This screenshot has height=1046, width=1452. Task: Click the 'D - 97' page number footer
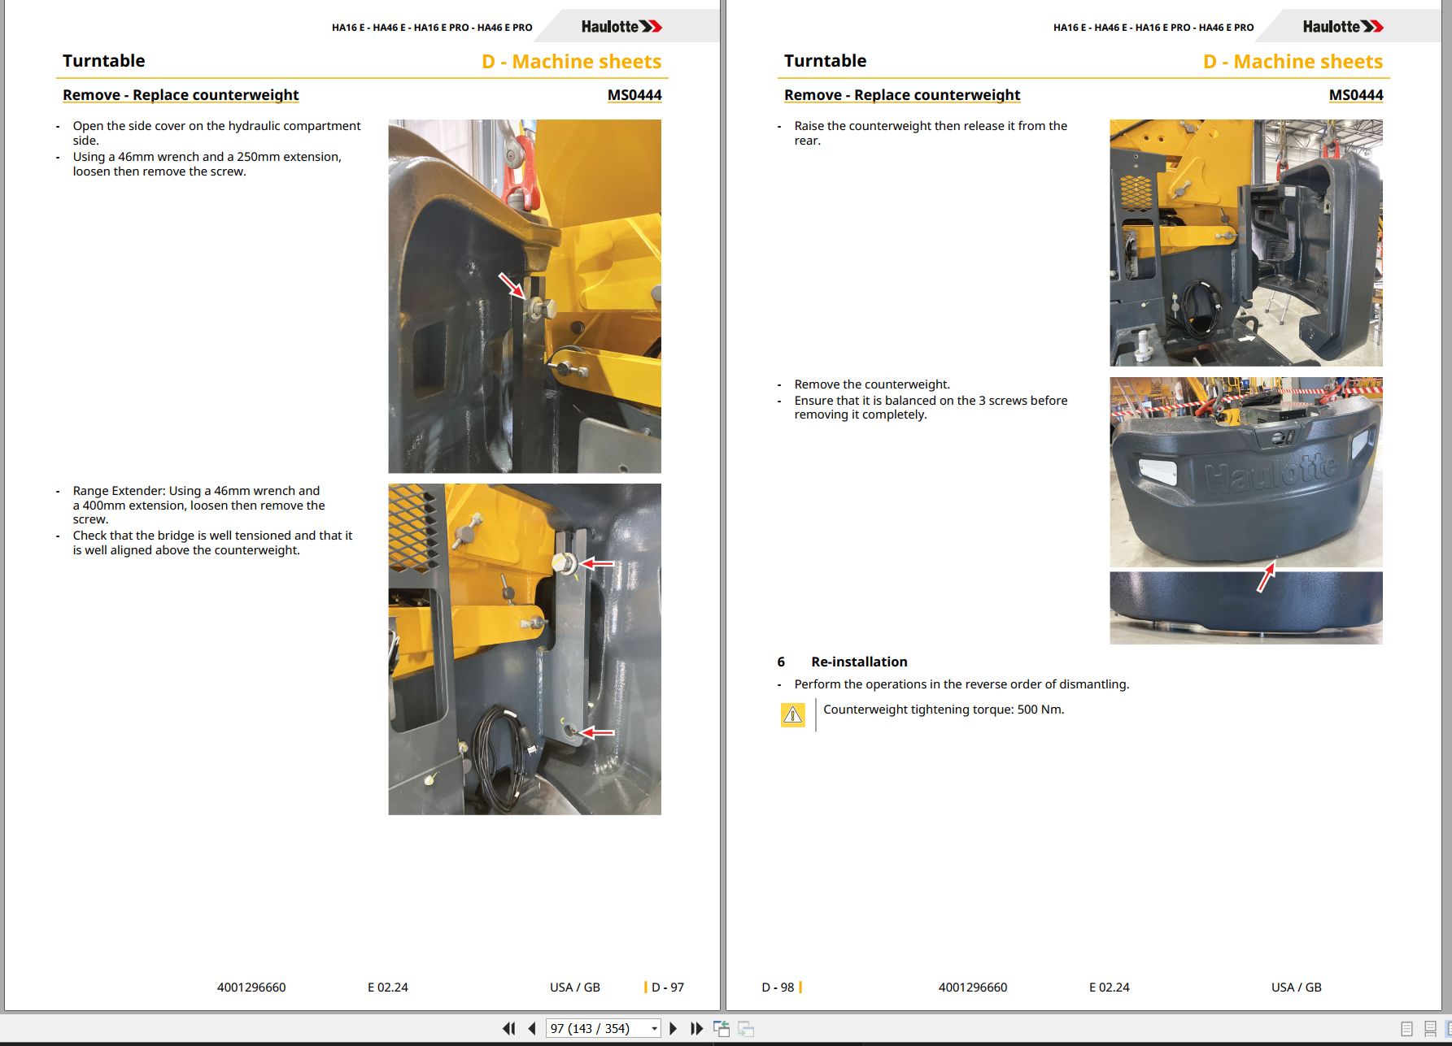[667, 987]
